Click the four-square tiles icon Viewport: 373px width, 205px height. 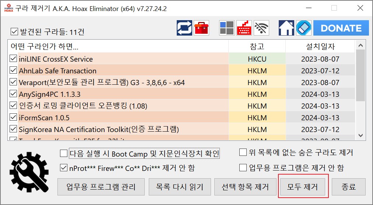pos(227,28)
